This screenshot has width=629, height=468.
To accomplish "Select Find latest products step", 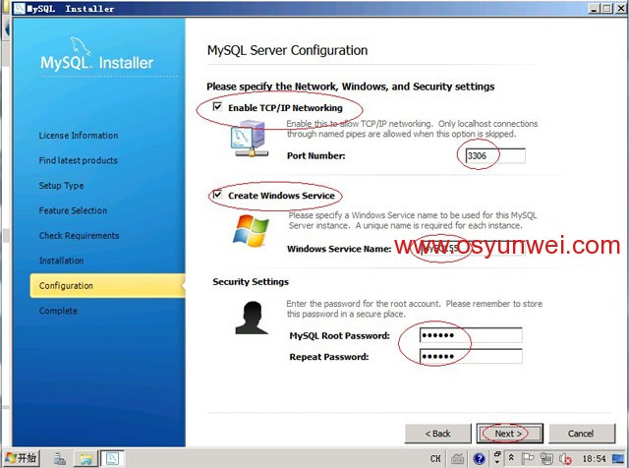I will pos(79,160).
